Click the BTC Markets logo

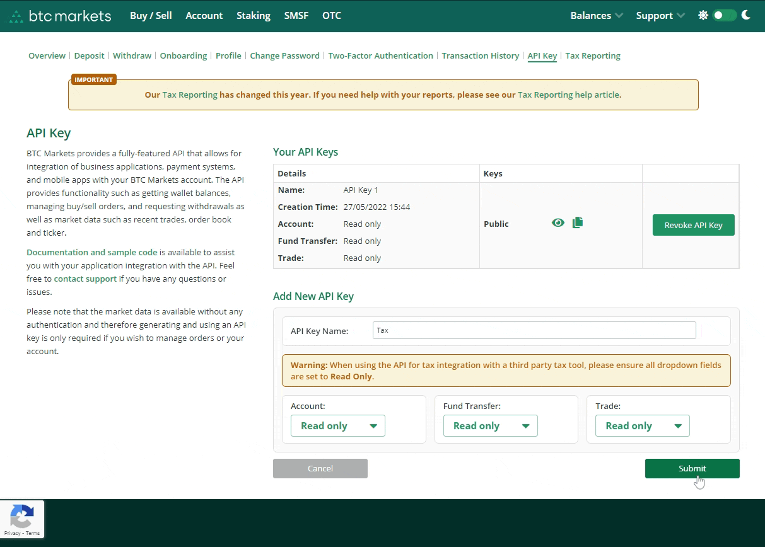click(x=61, y=16)
